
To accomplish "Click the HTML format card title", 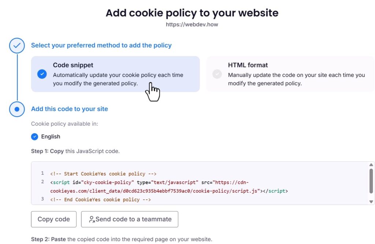I will click(x=248, y=65).
